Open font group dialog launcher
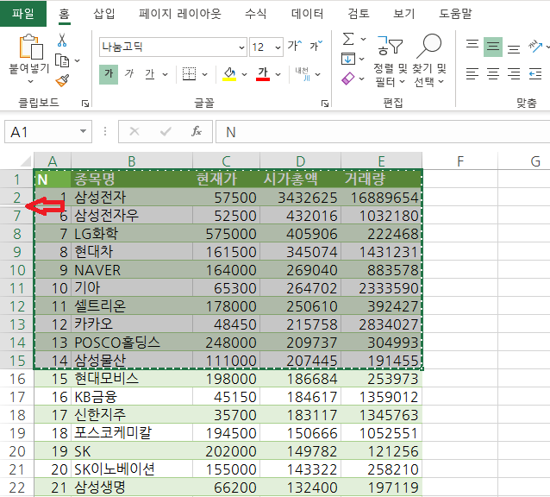Viewport: 550px width, 497px height. 325,104
